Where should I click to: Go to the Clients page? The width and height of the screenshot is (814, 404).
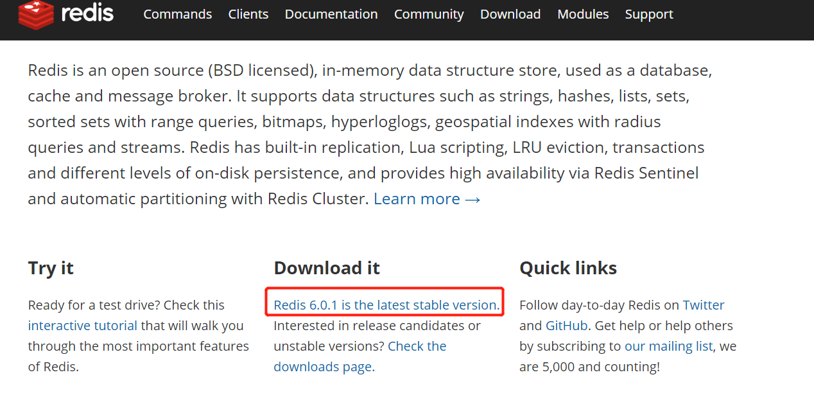coord(248,14)
